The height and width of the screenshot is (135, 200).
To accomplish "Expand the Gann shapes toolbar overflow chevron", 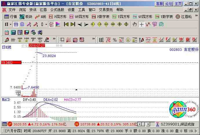I will point(94,38).
